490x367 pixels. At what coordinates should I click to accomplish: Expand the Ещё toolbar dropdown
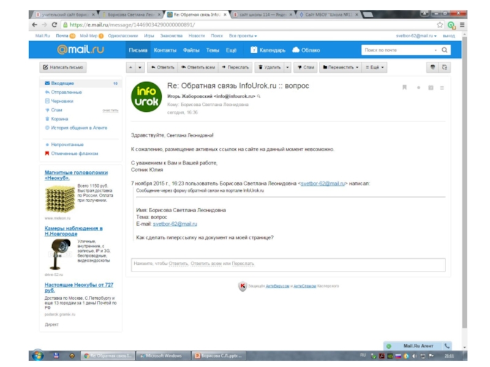click(x=374, y=67)
